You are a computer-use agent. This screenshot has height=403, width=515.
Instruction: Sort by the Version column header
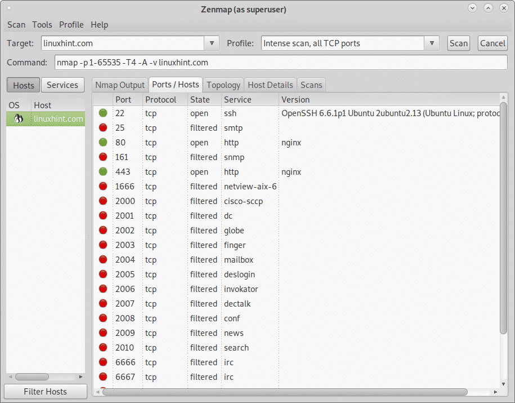(389, 100)
